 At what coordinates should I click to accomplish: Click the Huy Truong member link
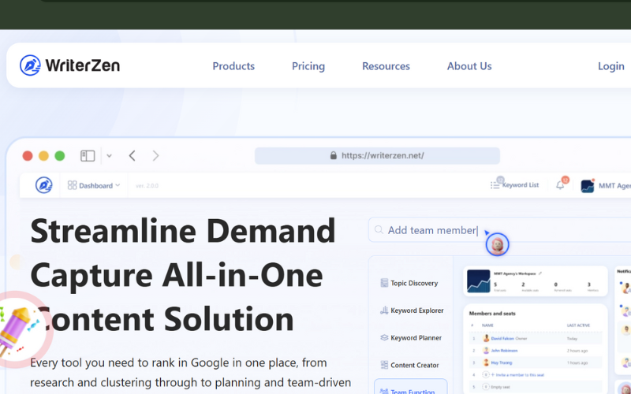[x=502, y=362]
